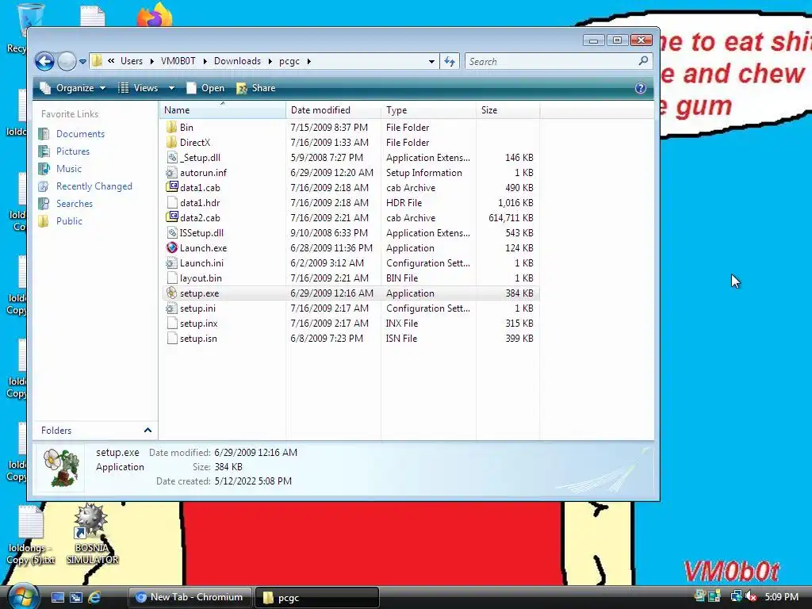The height and width of the screenshot is (609, 812).
Task: Click the Switch Between Windows quick launch icon
Action: pos(76,598)
